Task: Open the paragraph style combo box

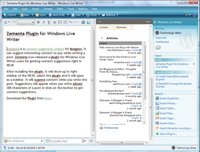Action: [x=26, y=22]
